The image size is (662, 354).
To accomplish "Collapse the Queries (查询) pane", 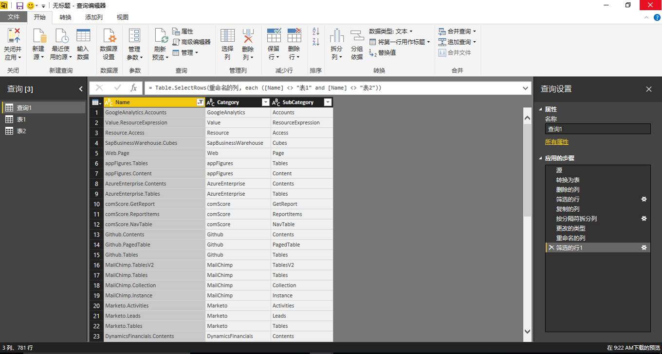I will pyautogui.click(x=81, y=89).
